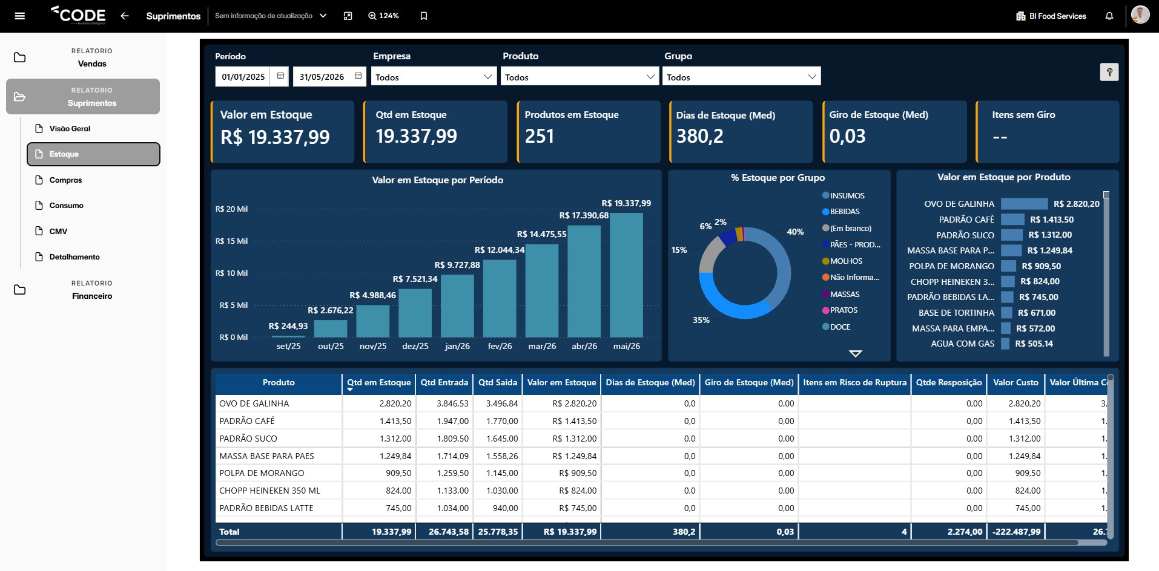
Task: Click the back arrow icon
Action: [125, 16]
